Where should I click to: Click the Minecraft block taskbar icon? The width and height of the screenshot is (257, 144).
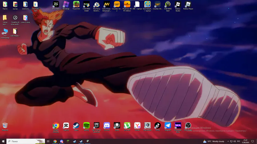click(68, 141)
